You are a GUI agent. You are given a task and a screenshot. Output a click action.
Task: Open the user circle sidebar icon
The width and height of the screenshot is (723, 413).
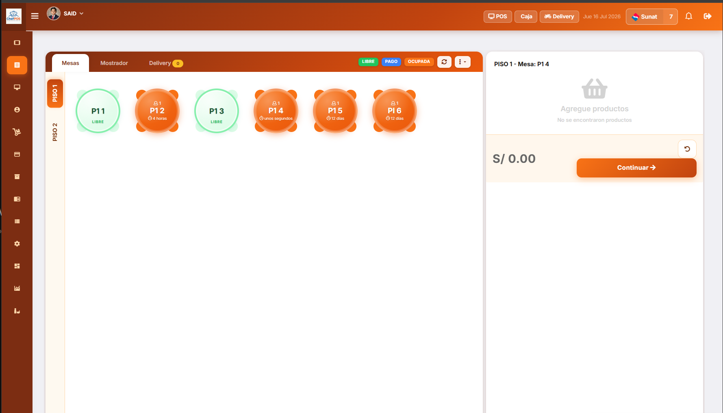point(17,110)
